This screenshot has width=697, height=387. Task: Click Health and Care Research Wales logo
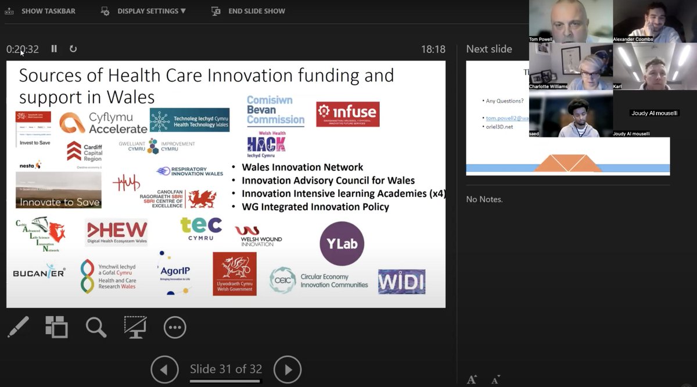tap(108, 276)
